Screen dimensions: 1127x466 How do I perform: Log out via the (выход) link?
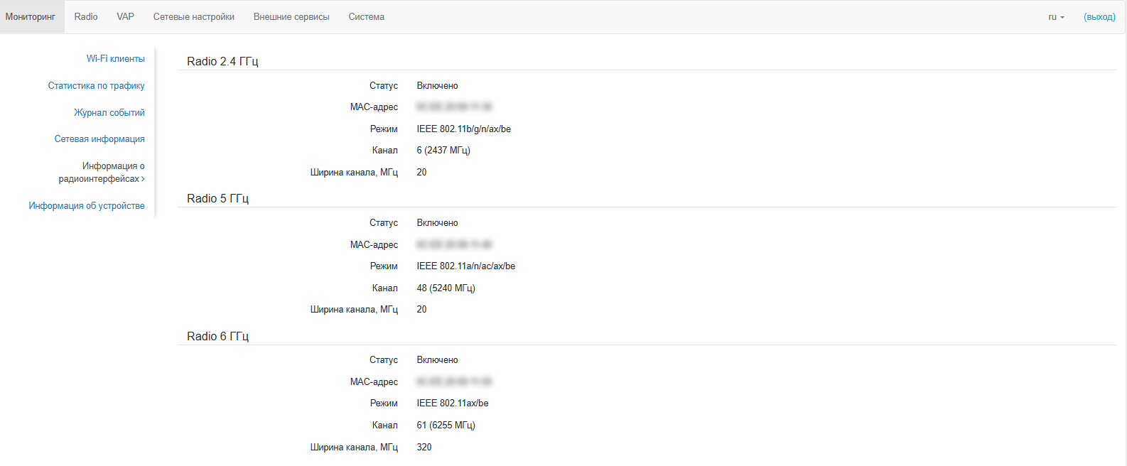1099,17
